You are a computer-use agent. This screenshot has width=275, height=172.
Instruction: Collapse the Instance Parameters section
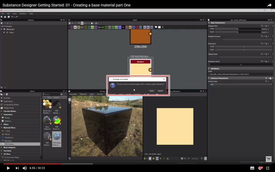(x=209, y=78)
